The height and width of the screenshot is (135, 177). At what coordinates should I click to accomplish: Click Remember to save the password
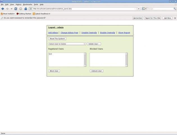click(138, 18)
